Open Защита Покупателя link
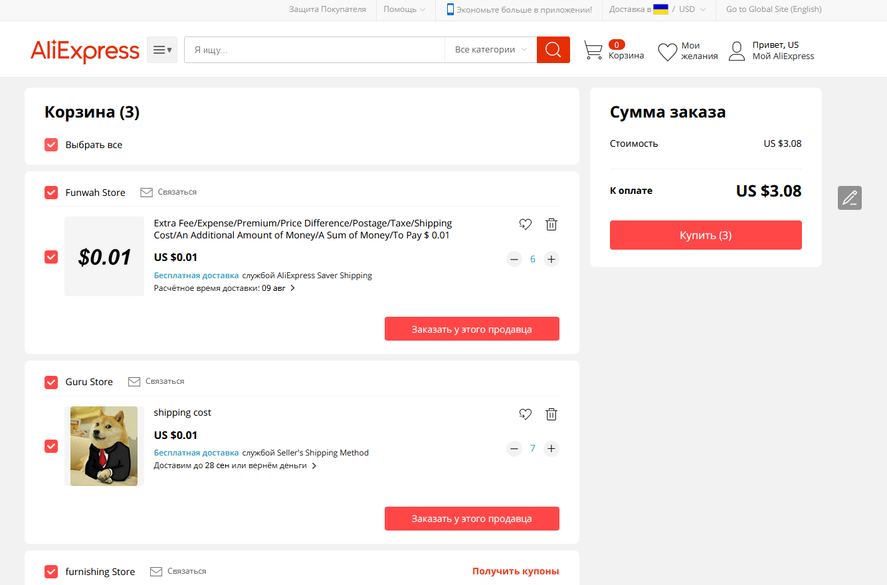887x585 pixels. 328,9
